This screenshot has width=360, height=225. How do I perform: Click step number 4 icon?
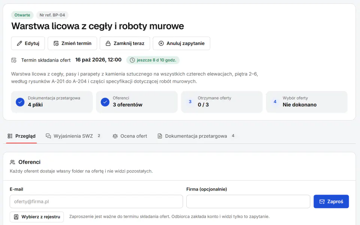coord(275,102)
